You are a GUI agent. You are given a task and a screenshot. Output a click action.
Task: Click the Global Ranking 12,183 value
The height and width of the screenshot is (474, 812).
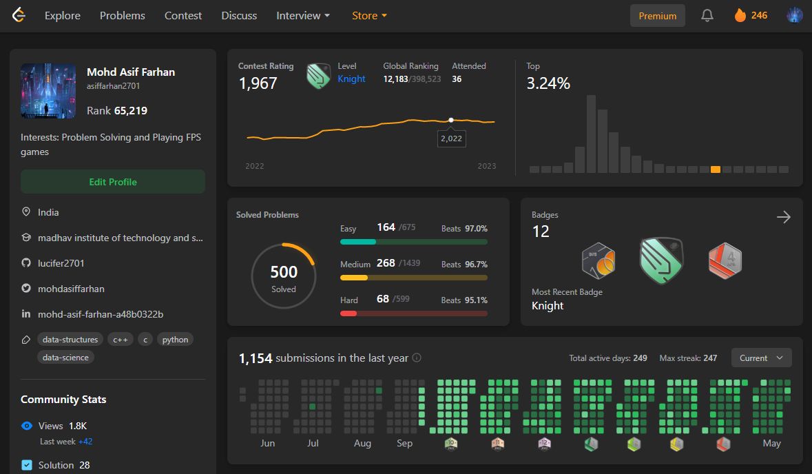pos(395,79)
